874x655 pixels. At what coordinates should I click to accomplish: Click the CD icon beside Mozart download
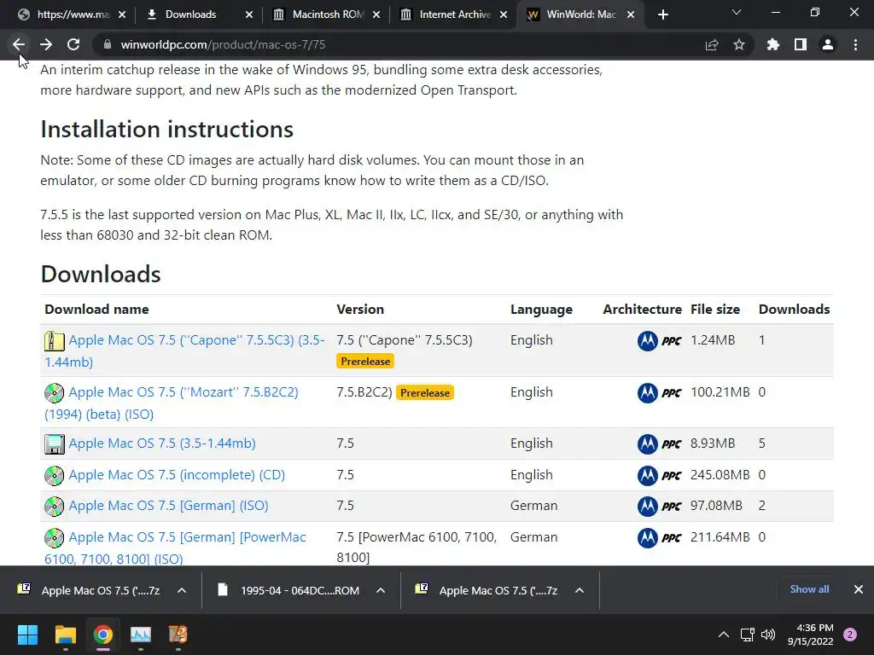[54, 393]
